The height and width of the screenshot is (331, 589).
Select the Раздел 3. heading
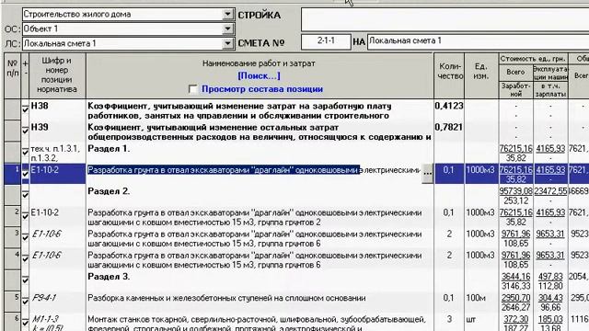109,277
